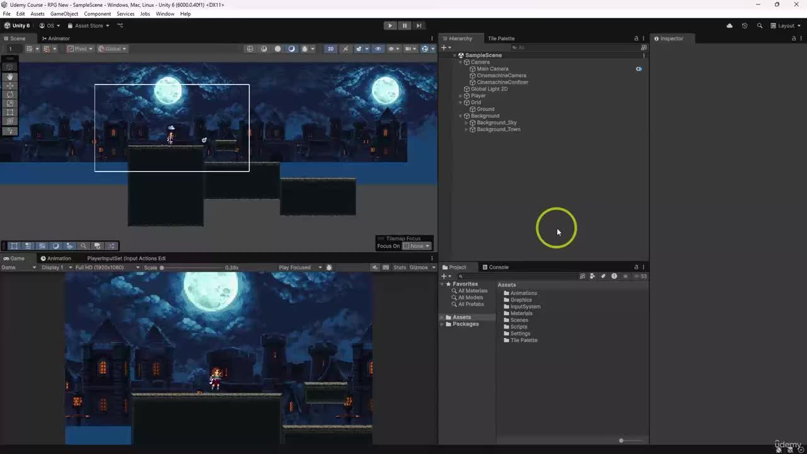Open the Layout dropdown
Image resolution: width=807 pixels, height=454 pixels.
tap(786, 26)
